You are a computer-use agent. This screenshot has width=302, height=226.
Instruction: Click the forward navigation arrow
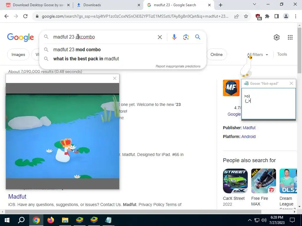(x=16, y=16)
